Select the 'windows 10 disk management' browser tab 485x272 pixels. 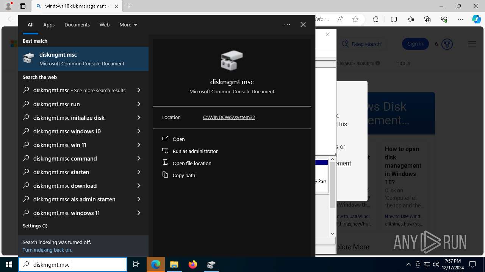click(77, 6)
